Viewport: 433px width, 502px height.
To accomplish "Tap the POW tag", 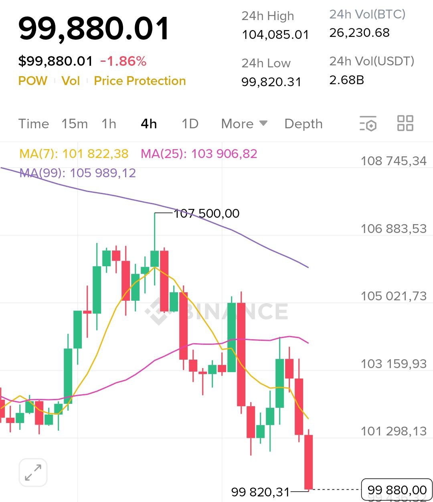I will [x=33, y=81].
